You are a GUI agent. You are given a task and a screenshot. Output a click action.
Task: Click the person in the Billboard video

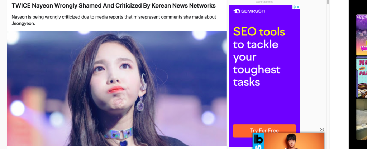click(x=291, y=141)
